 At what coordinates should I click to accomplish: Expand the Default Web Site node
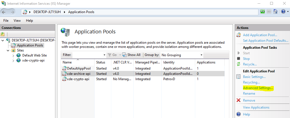13,55
